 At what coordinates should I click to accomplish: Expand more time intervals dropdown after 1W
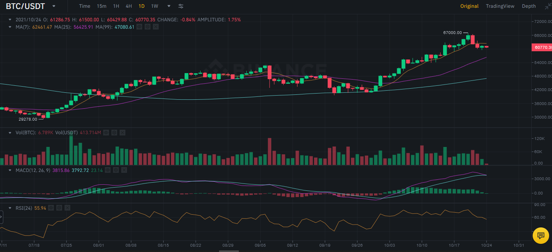[x=169, y=6]
